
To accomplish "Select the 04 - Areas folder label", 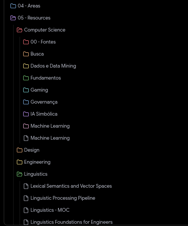I will pos(29,6).
